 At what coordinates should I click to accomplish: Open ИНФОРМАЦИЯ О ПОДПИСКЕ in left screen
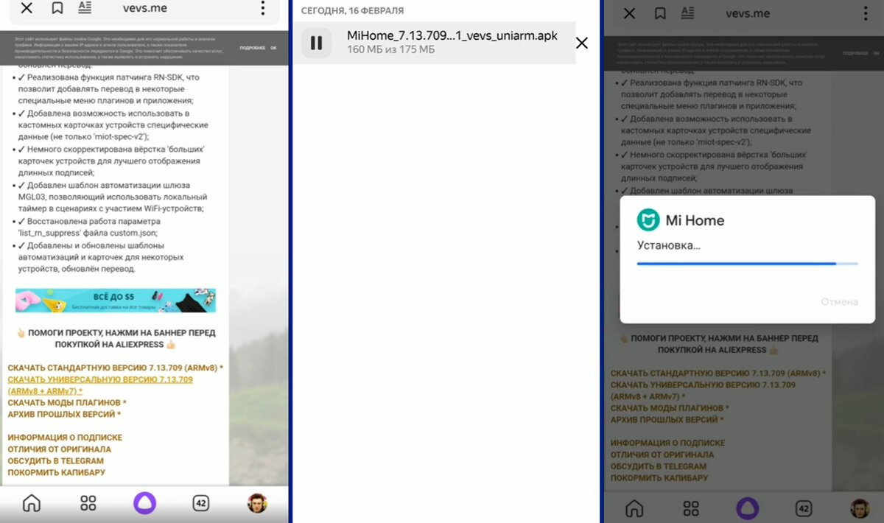pyautogui.click(x=65, y=438)
